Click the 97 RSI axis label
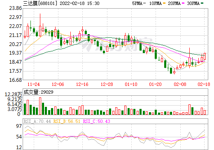Screen dimensions: 214x150 (19, 126)
